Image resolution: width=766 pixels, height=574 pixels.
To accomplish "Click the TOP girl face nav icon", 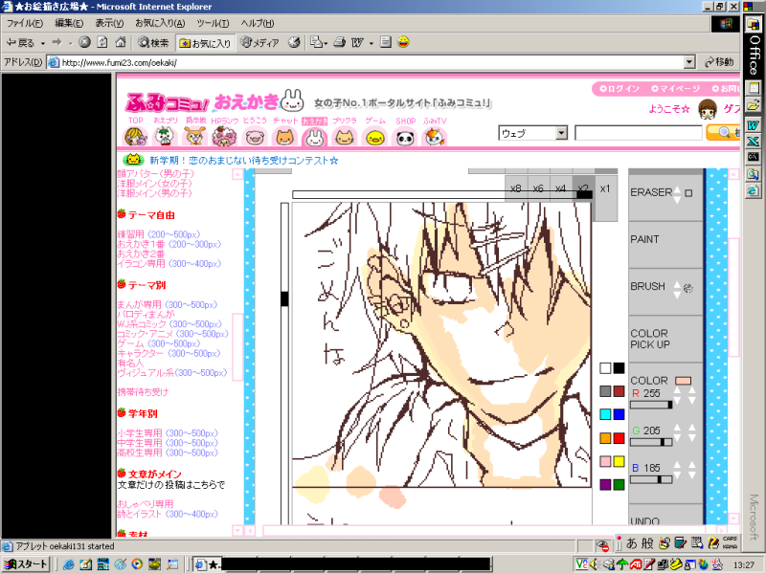I will coord(135,137).
